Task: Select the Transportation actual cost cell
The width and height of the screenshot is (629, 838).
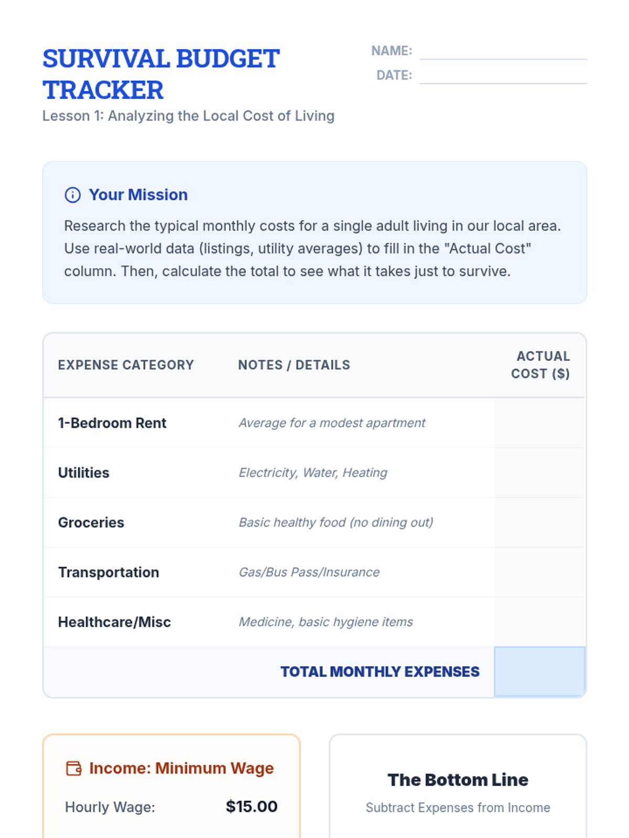Action: [x=539, y=572]
